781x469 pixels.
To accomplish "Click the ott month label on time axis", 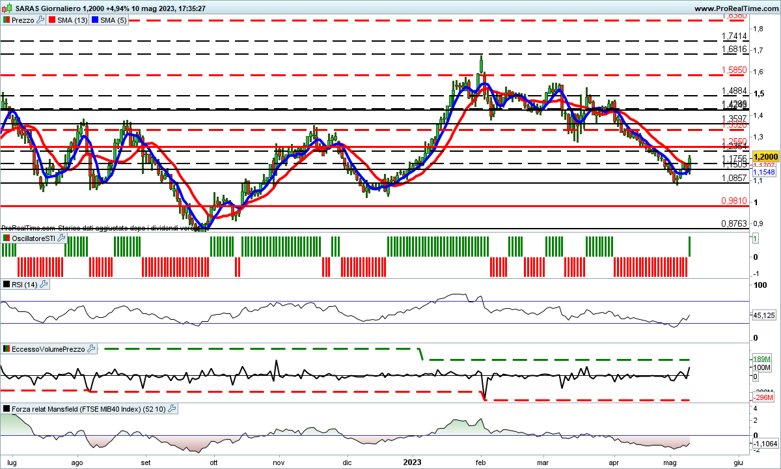I will pyautogui.click(x=213, y=462).
